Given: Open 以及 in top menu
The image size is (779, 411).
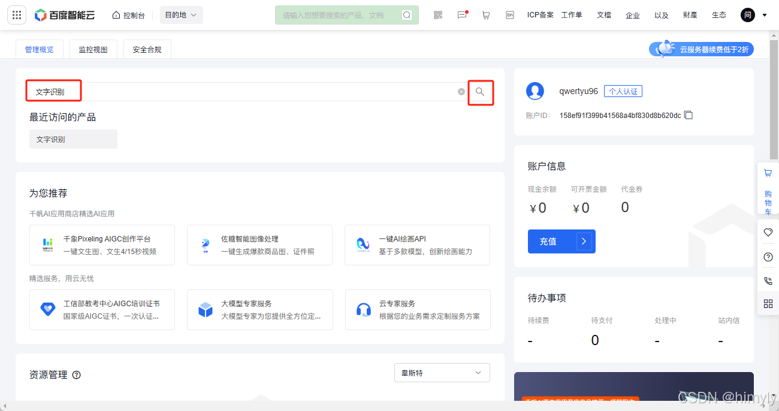Looking at the screenshot, I should 662,15.
